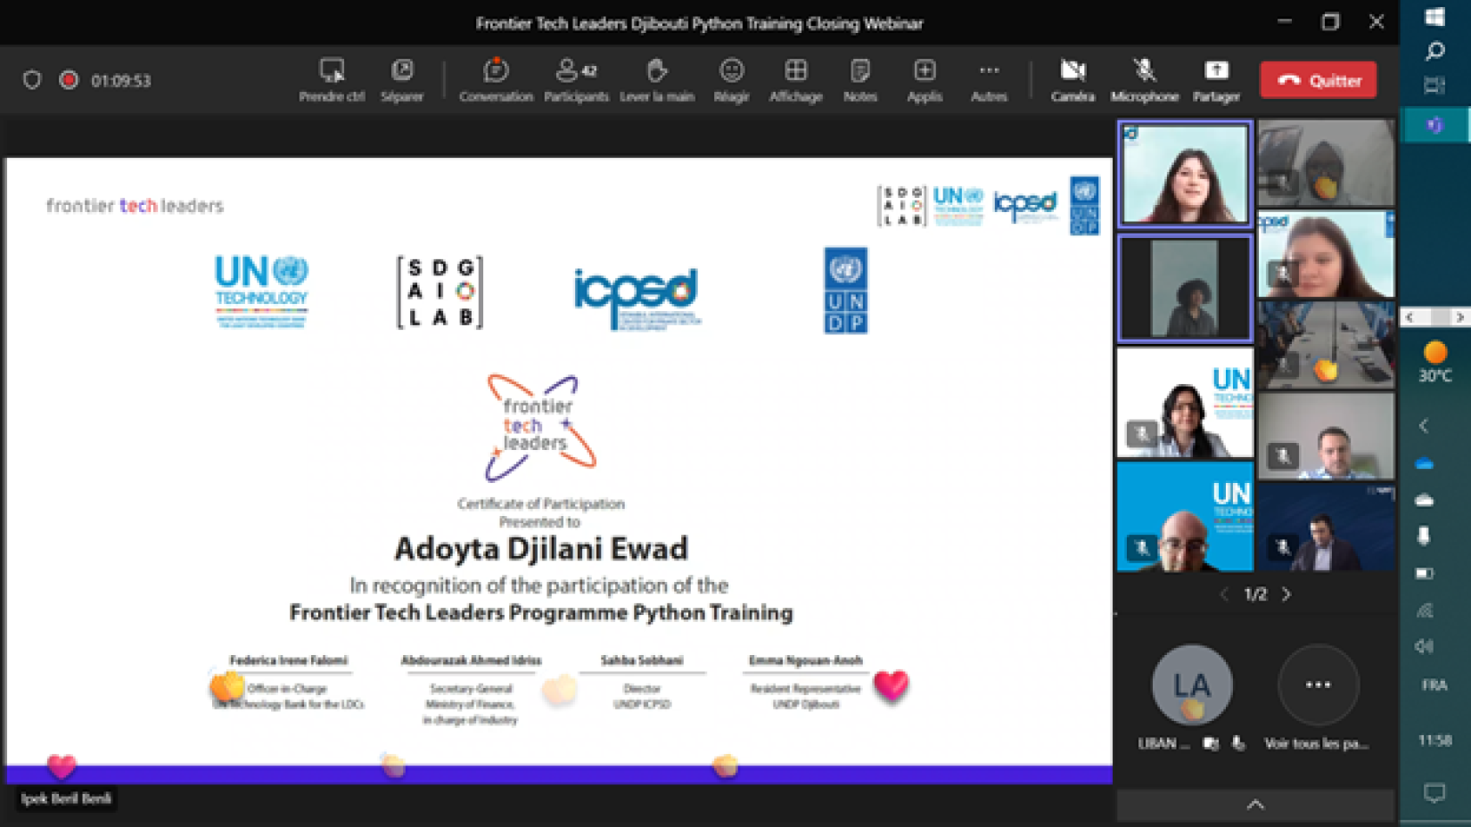The height and width of the screenshot is (827, 1471).
Task: Click the Partager share-screen icon
Action: pyautogui.click(x=1216, y=70)
